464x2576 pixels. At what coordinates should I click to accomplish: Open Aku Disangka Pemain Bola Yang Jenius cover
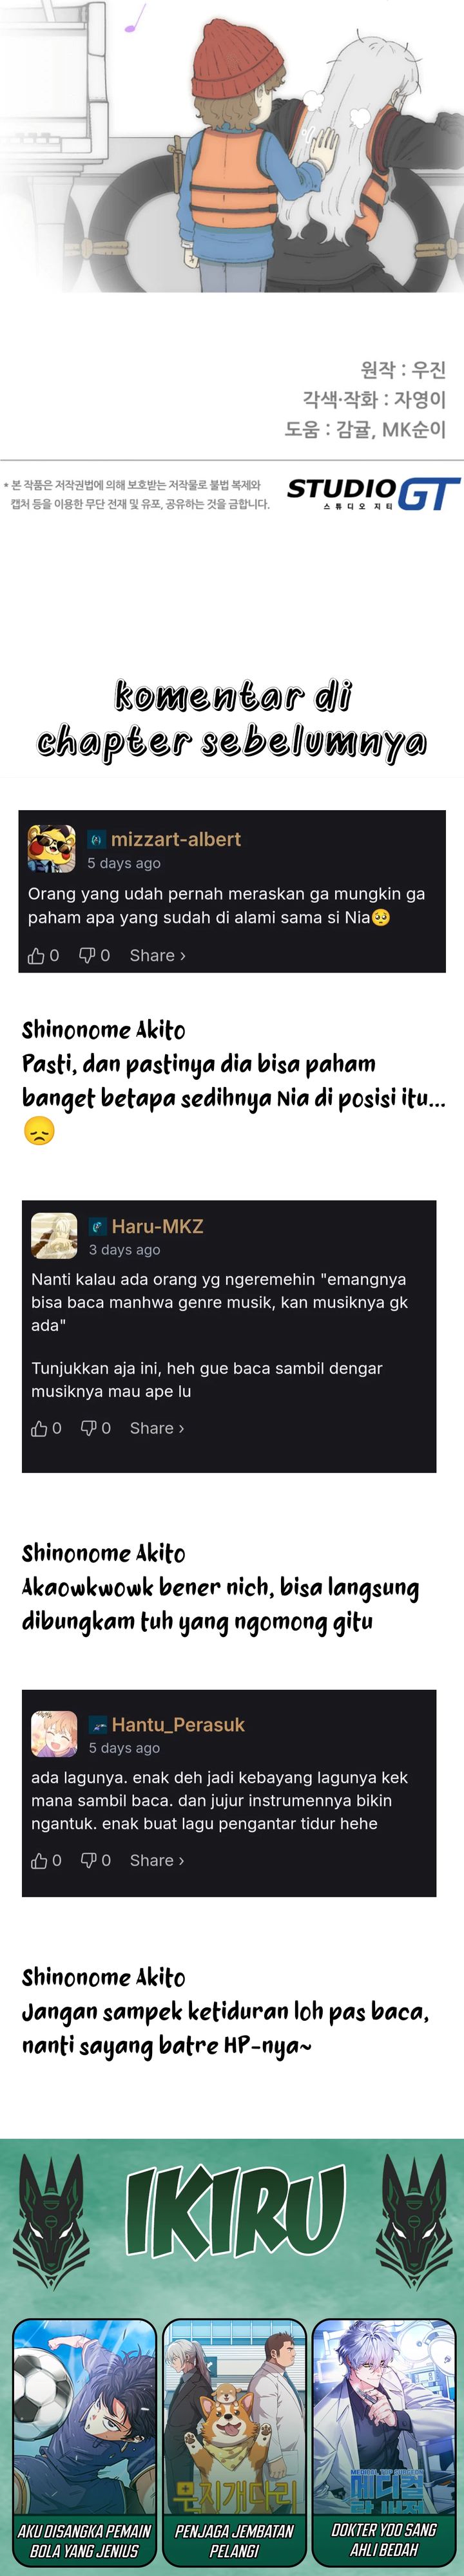(84, 2442)
